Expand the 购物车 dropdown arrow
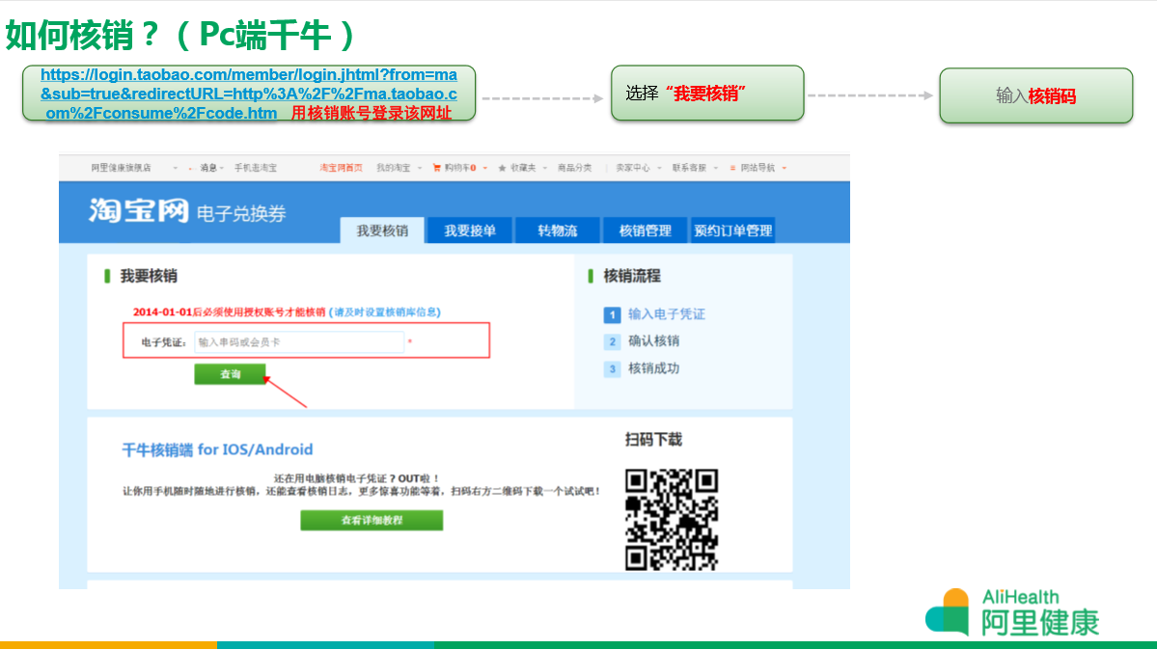This screenshot has width=1157, height=649. (x=484, y=168)
